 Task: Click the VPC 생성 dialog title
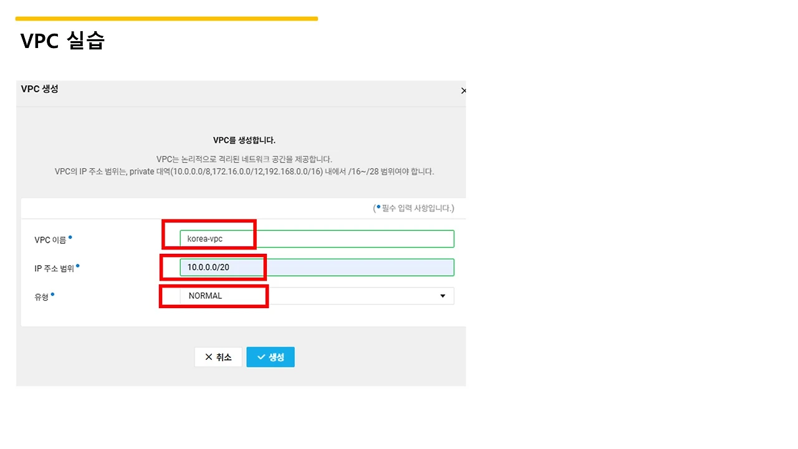click(x=39, y=89)
